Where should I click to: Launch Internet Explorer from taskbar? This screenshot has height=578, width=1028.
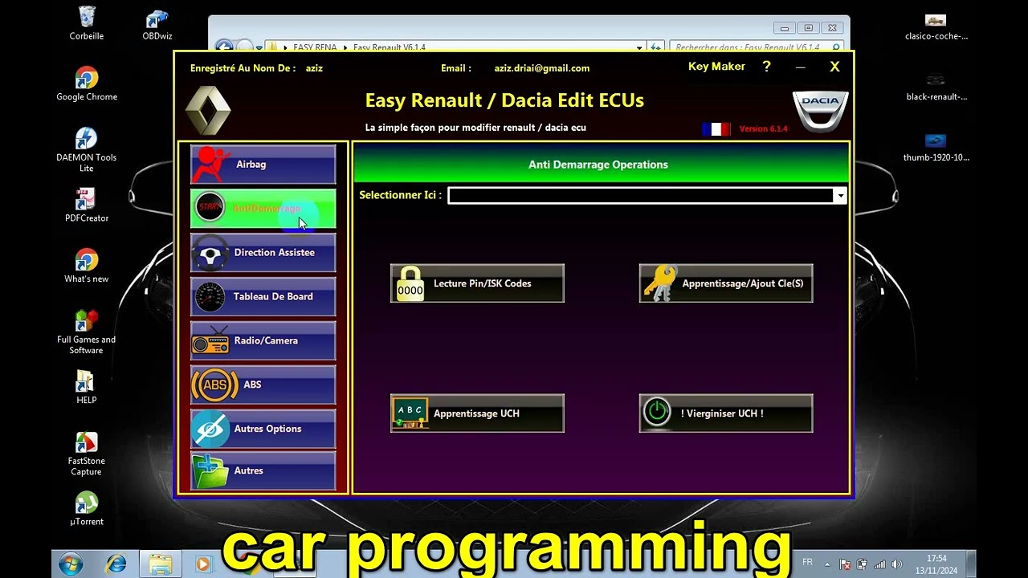click(x=116, y=564)
